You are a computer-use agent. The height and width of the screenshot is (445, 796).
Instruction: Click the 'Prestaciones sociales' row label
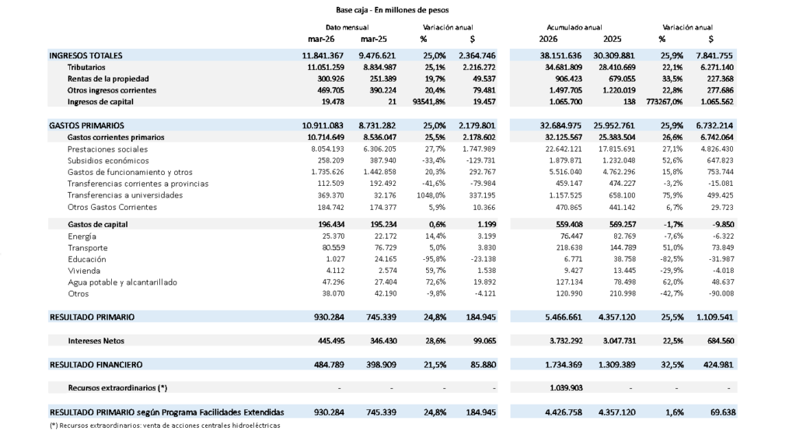pyautogui.click(x=105, y=149)
